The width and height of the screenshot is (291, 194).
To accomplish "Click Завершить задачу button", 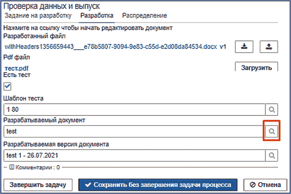I will [x=38, y=185].
